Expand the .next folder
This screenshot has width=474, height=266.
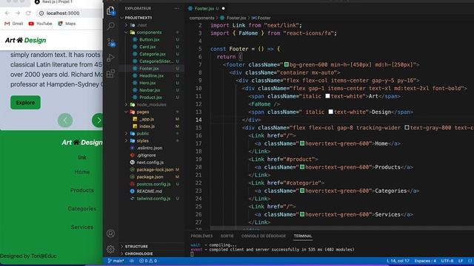point(141,25)
